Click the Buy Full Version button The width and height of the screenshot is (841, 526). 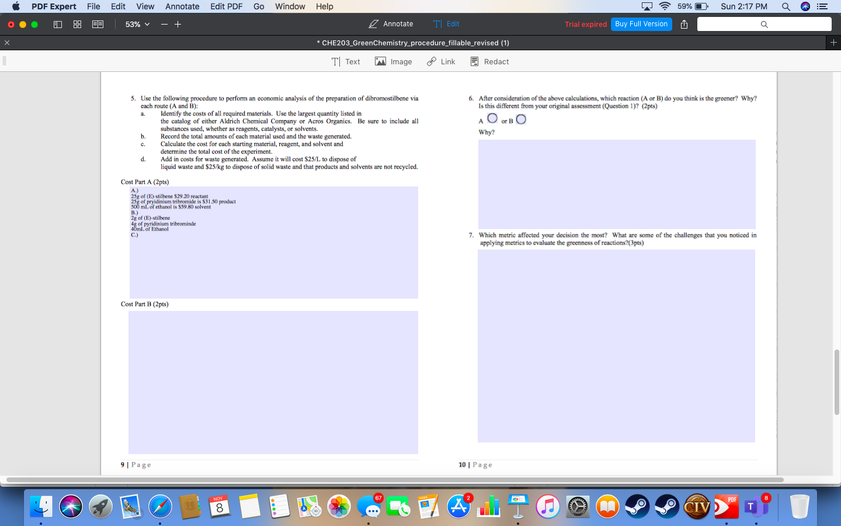(641, 24)
